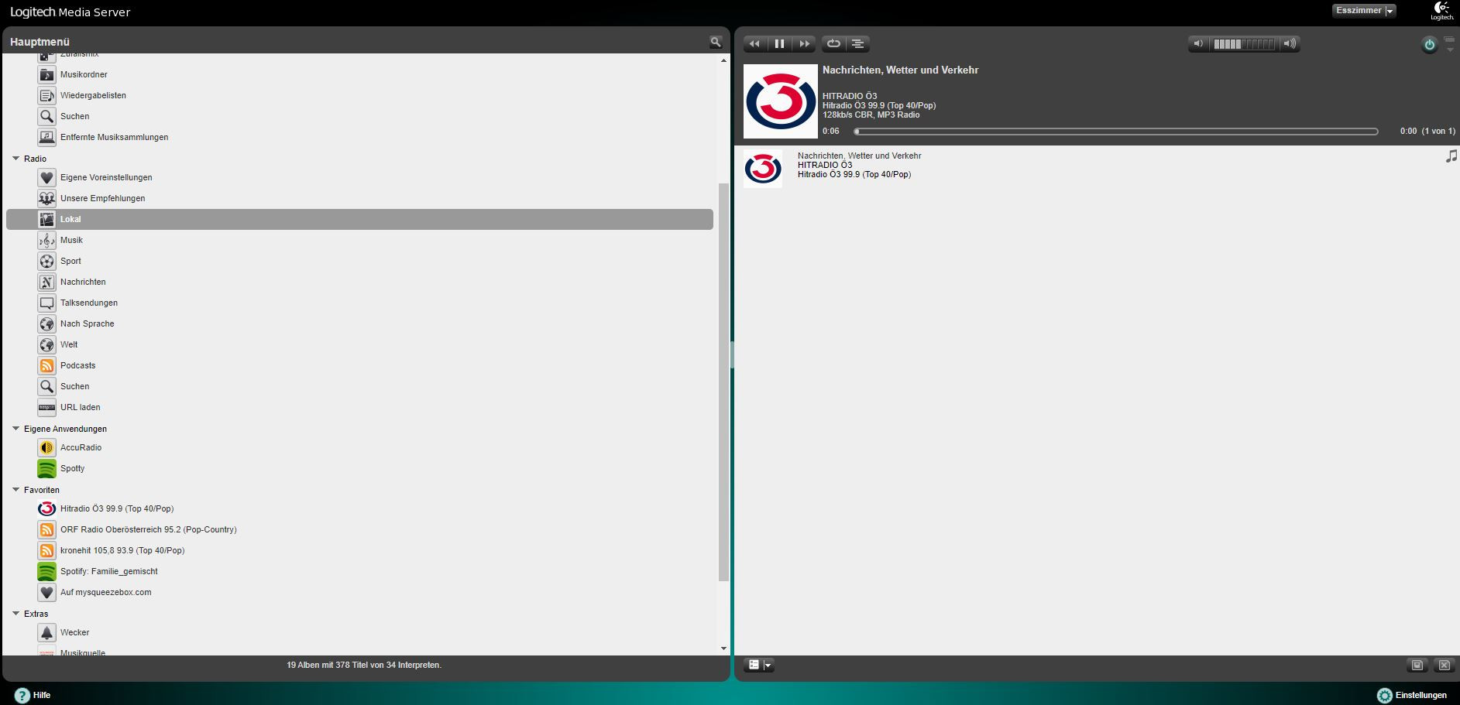Click the URL laden icon

tap(46, 408)
